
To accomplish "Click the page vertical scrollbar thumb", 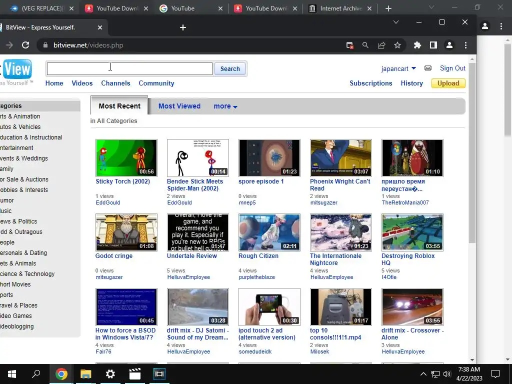I will coord(472,153).
